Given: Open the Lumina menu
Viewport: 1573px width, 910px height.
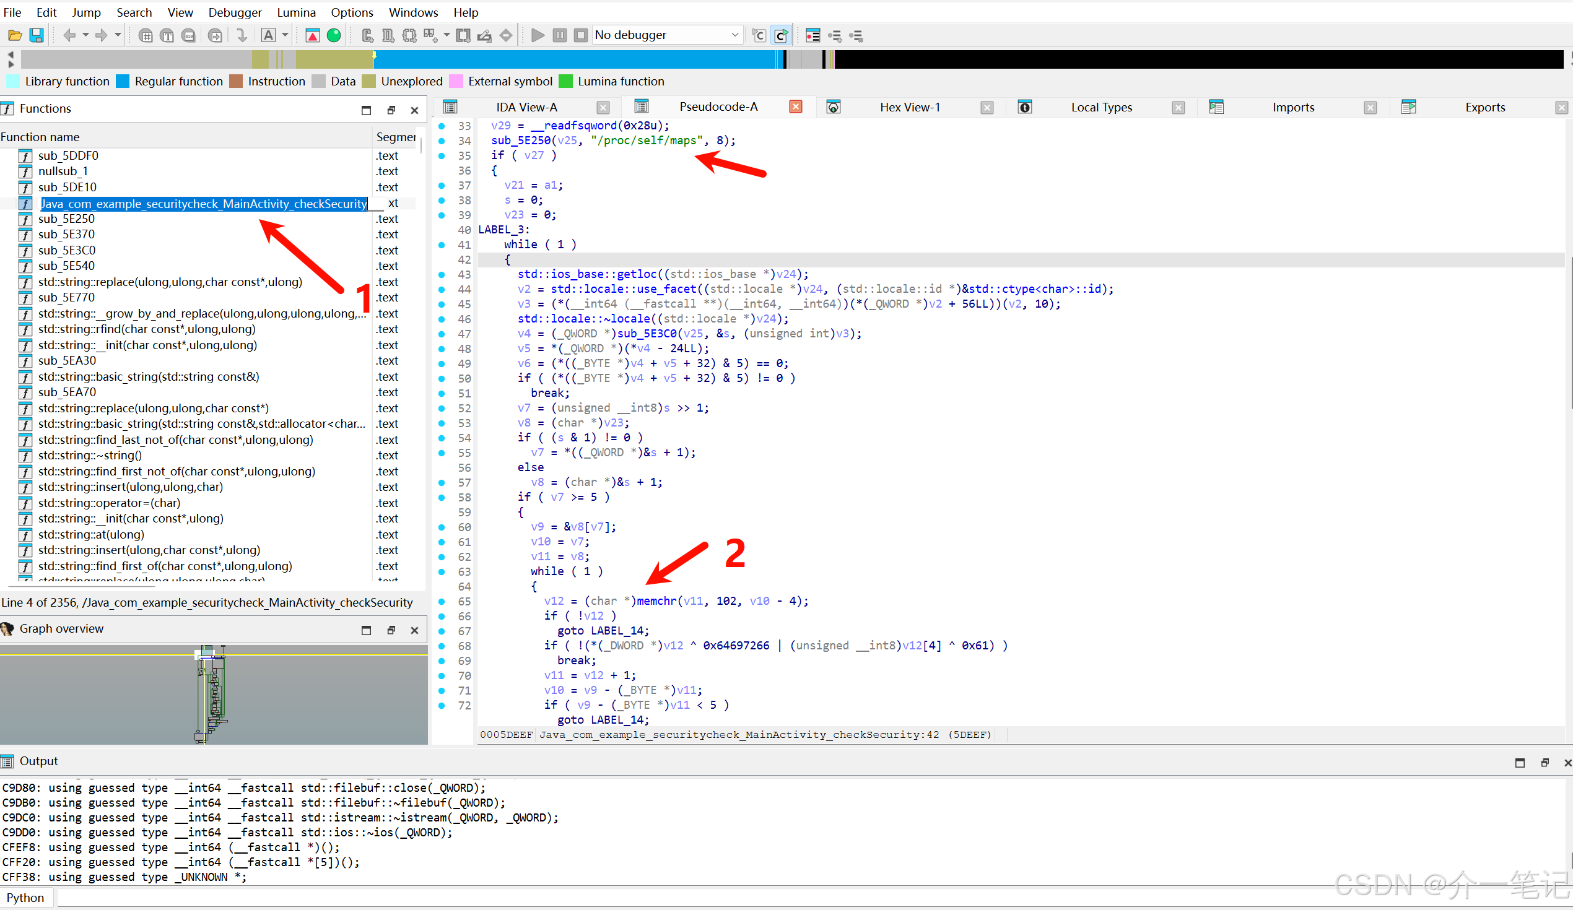Looking at the screenshot, I should pyautogui.click(x=296, y=12).
